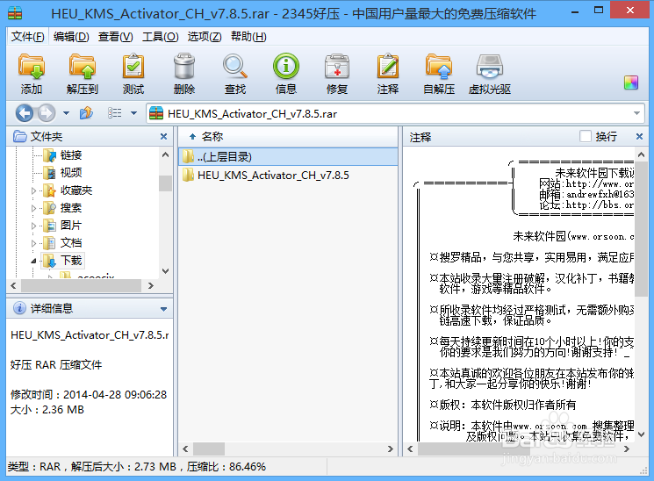Click file list horizontal scrollbar thumb
Viewport: 654px width, 481px height.
coord(209,449)
